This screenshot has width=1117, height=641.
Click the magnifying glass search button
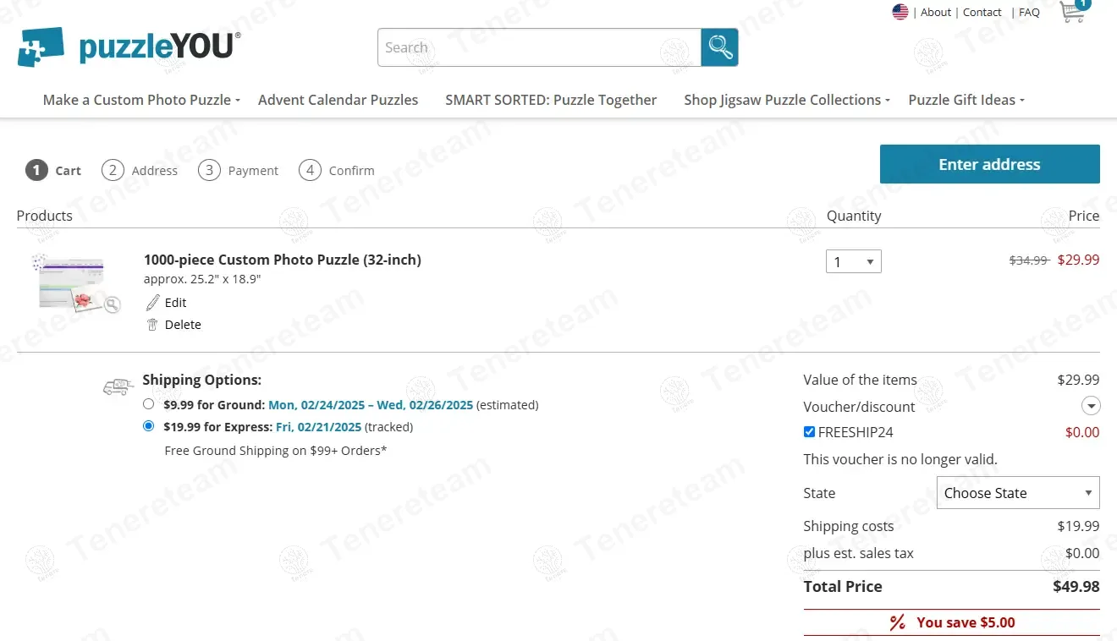click(x=719, y=47)
